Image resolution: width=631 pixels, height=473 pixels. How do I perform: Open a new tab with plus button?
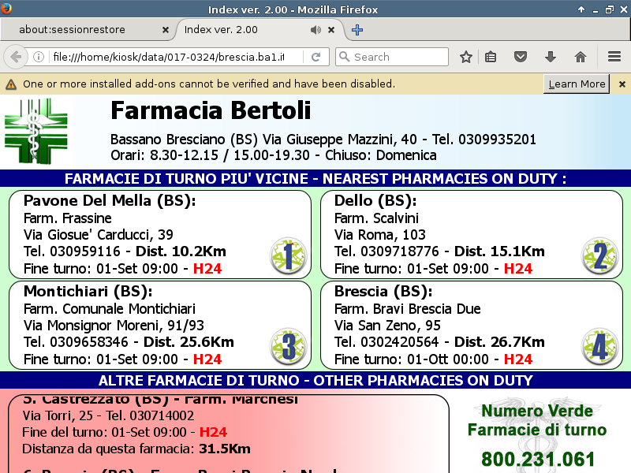click(357, 30)
